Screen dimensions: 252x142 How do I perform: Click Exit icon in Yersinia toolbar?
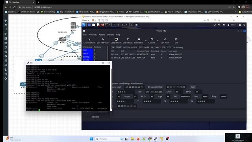click(176, 41)
